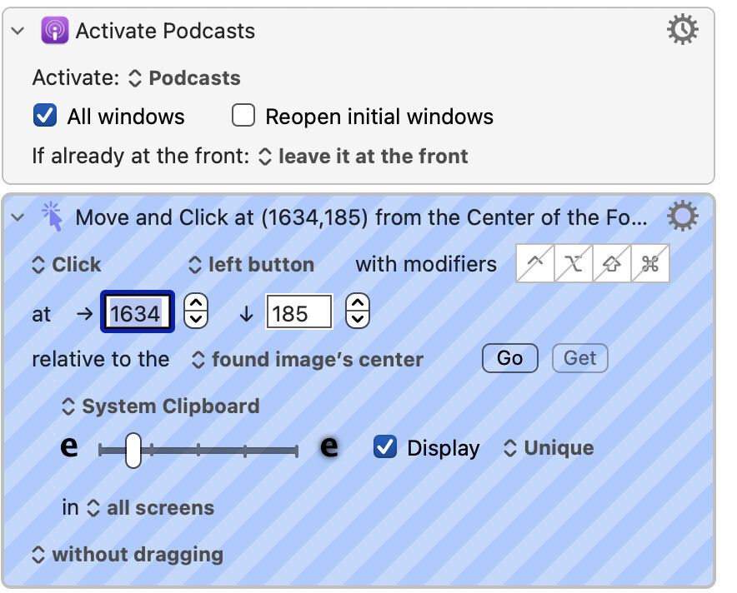This screenshot has width=737, height=593.
Task: Collapse the Move and Click action
Action: tap(18, 217)
